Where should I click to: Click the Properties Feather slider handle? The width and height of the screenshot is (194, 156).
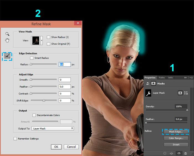pos(146,123)
